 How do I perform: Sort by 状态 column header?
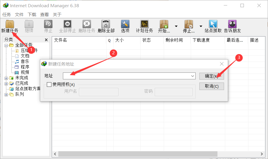point(152,40)
